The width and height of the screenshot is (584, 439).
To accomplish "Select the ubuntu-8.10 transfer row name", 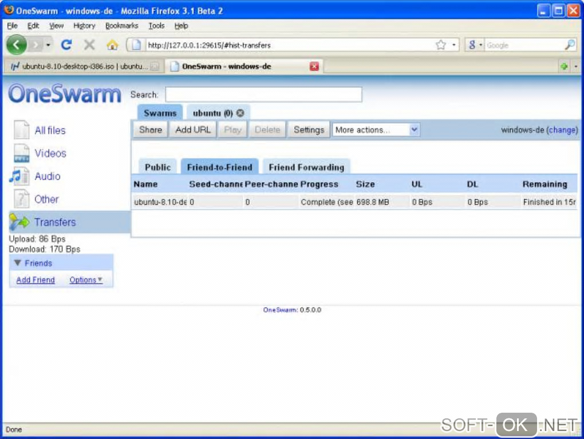I will tap(160, 202).
